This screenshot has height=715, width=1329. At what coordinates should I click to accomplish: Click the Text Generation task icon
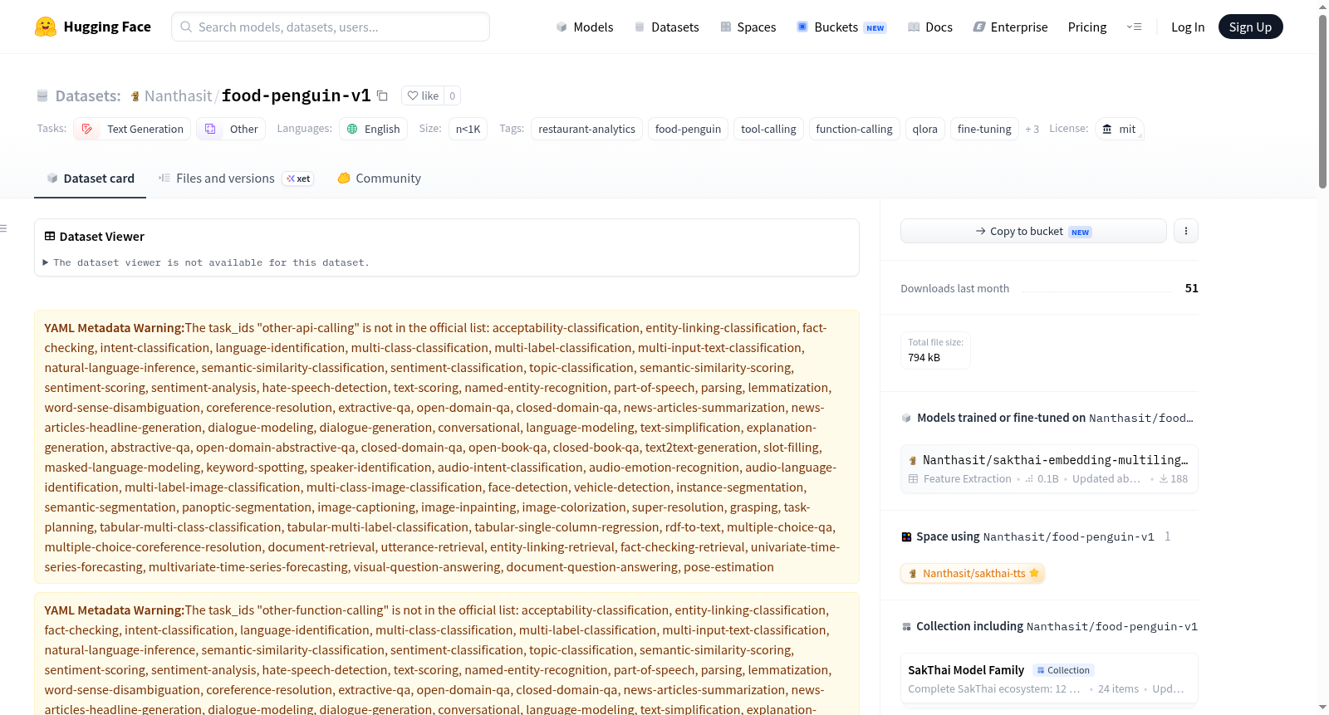pos(87,129)
